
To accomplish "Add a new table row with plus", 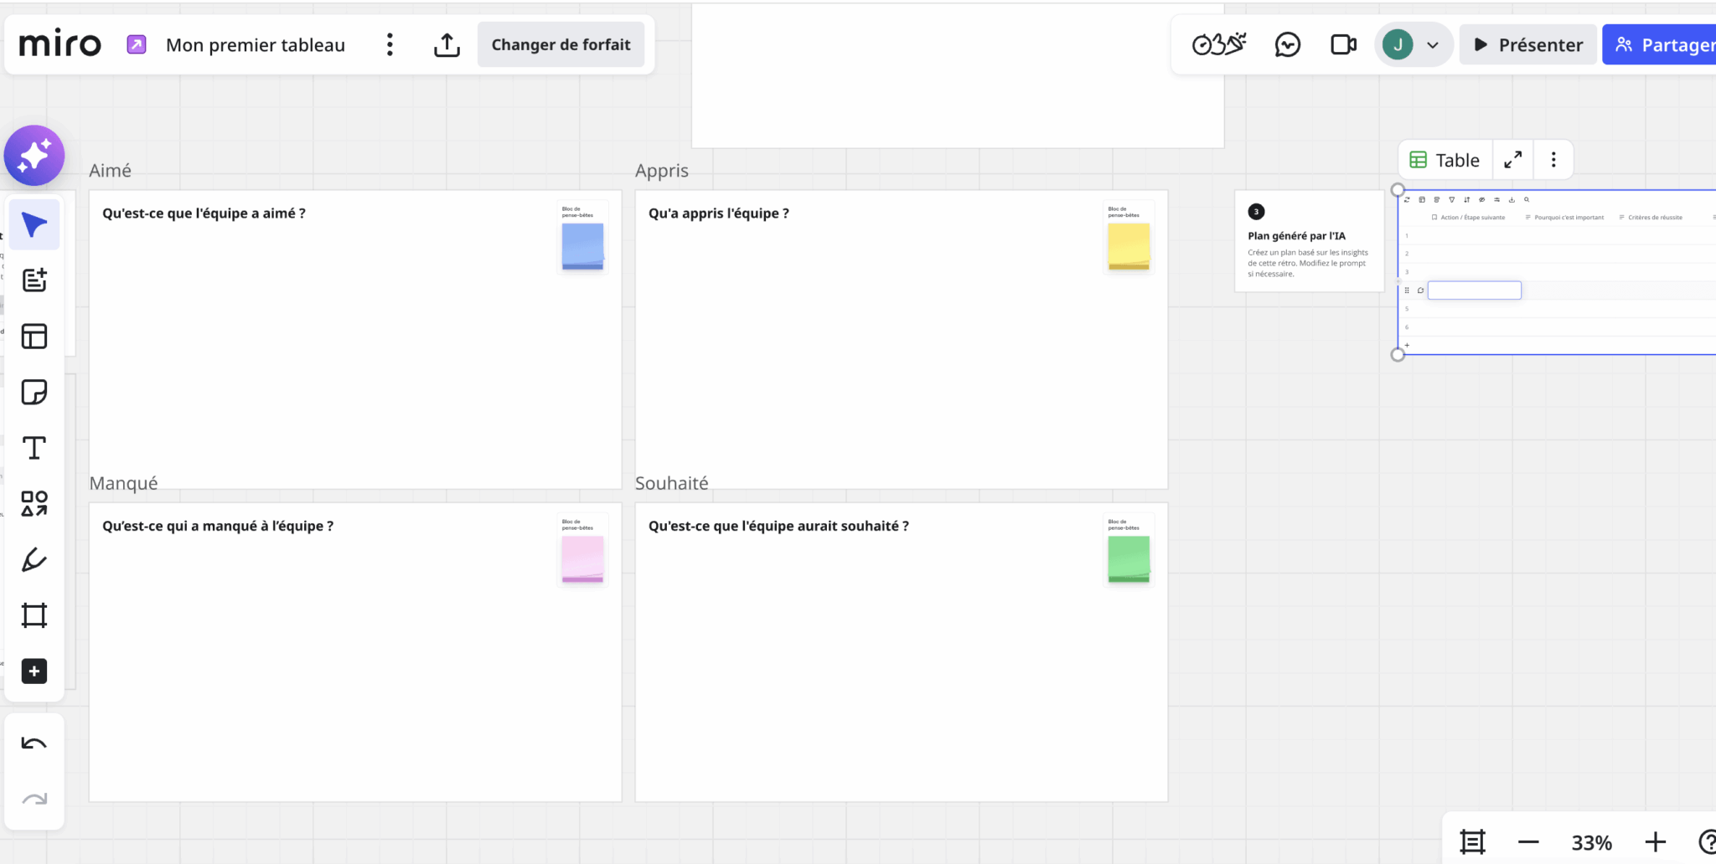I will point(1407,345).
